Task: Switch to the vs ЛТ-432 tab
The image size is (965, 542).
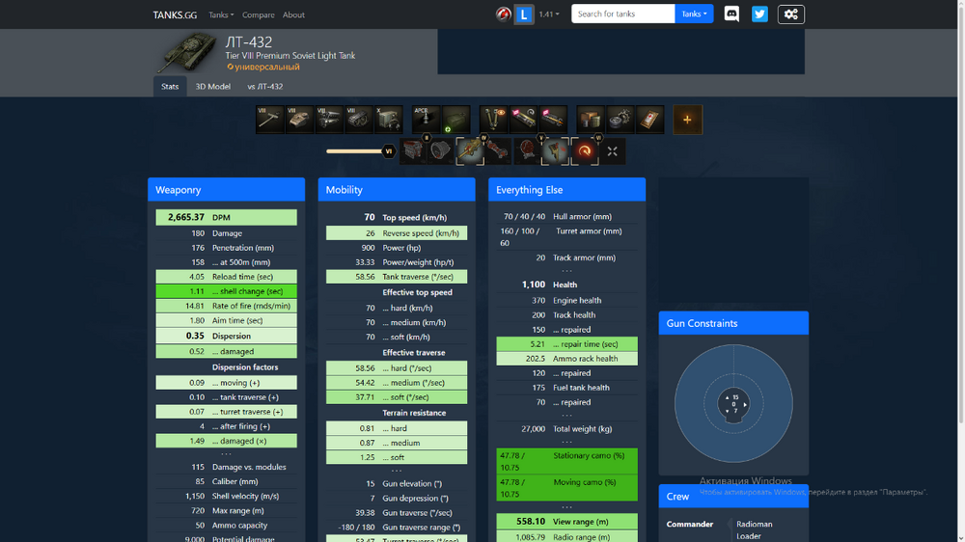Action: click(265, 86)
